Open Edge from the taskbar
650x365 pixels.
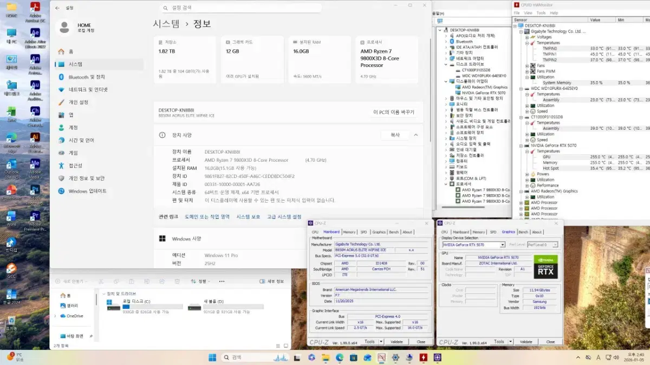(340, 357)
